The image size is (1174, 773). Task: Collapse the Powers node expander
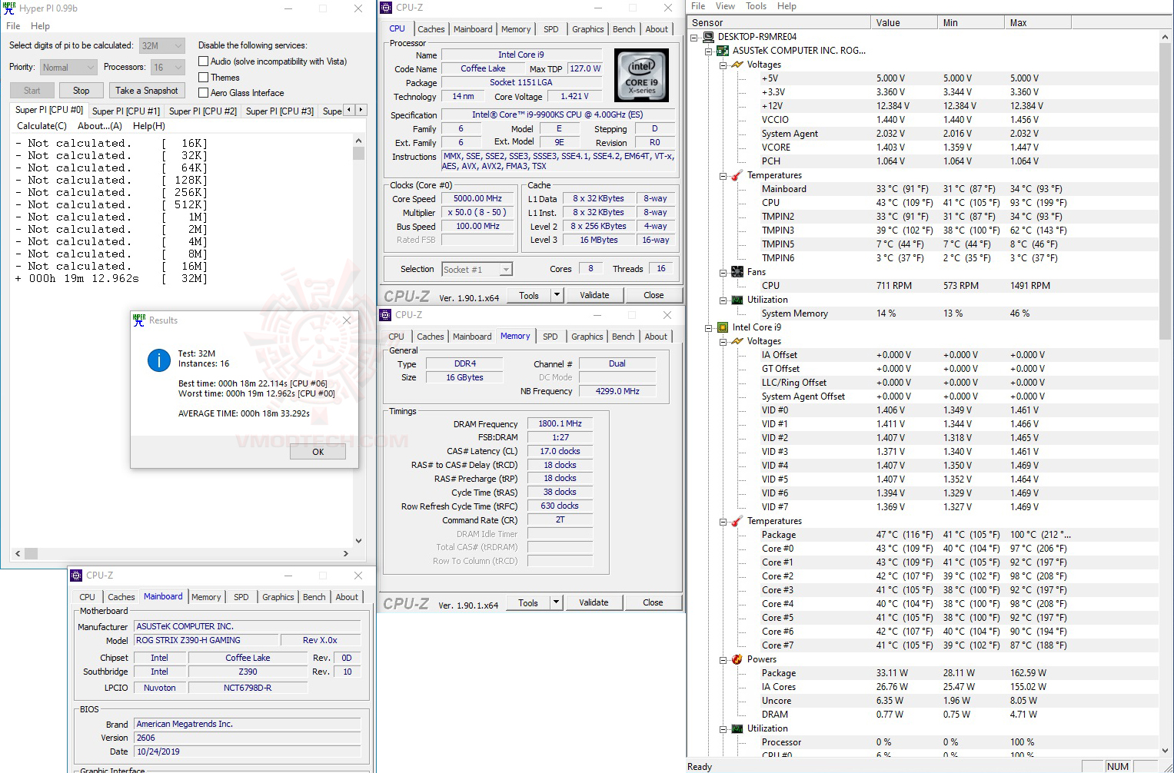click(723, 659)
